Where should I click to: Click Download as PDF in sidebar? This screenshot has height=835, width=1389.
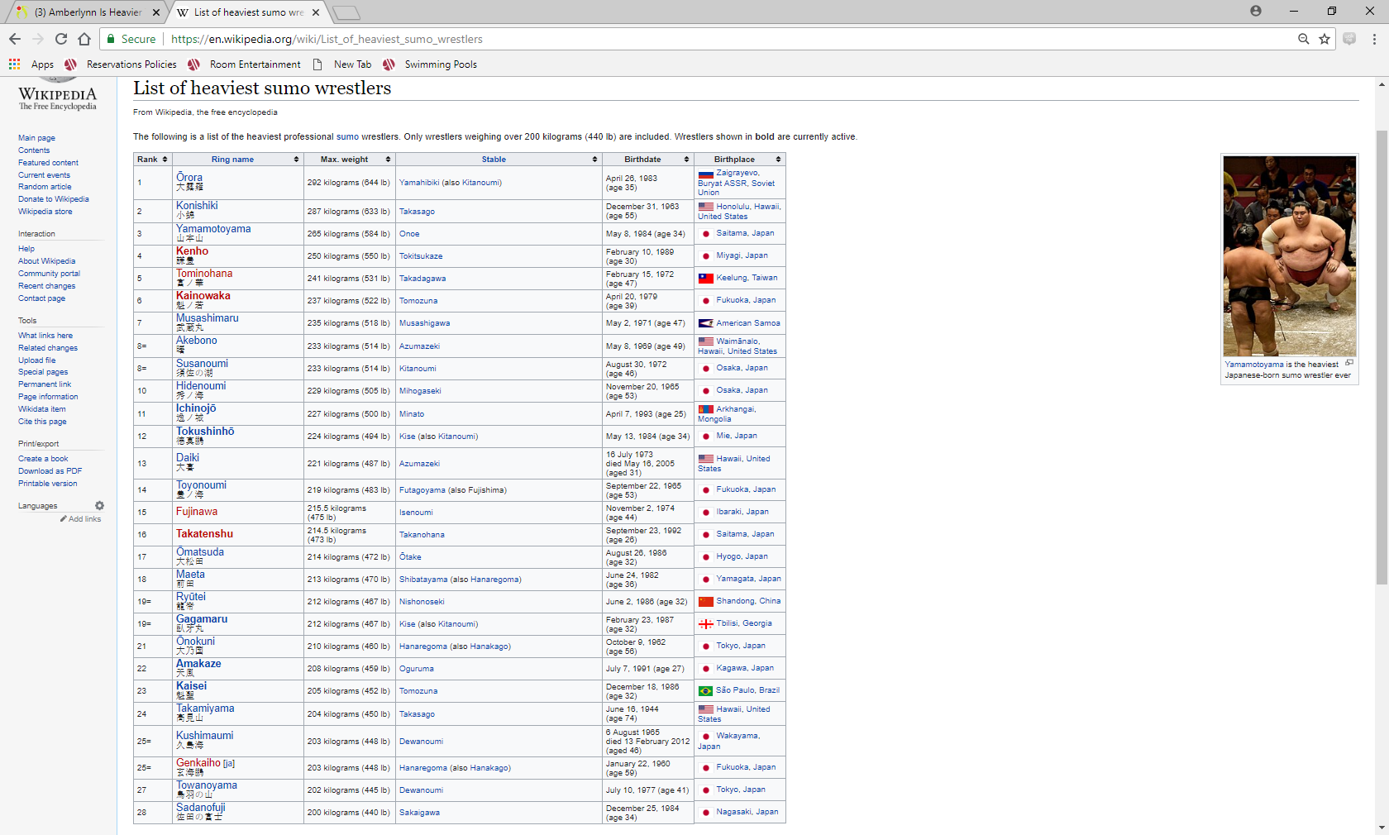pyautogui.click(x=50, y=471)
